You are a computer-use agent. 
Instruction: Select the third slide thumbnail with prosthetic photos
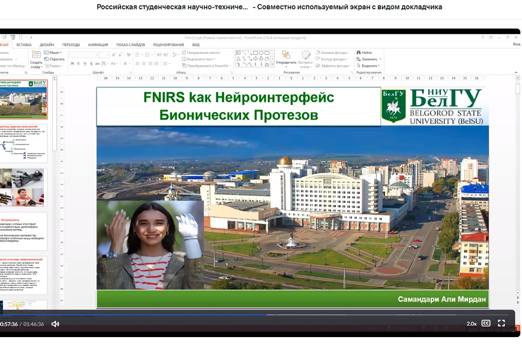(x=24, y=187)
